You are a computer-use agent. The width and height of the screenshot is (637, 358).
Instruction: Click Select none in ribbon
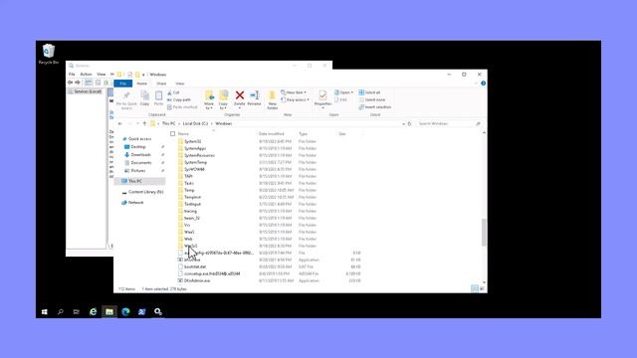(372, 99)
